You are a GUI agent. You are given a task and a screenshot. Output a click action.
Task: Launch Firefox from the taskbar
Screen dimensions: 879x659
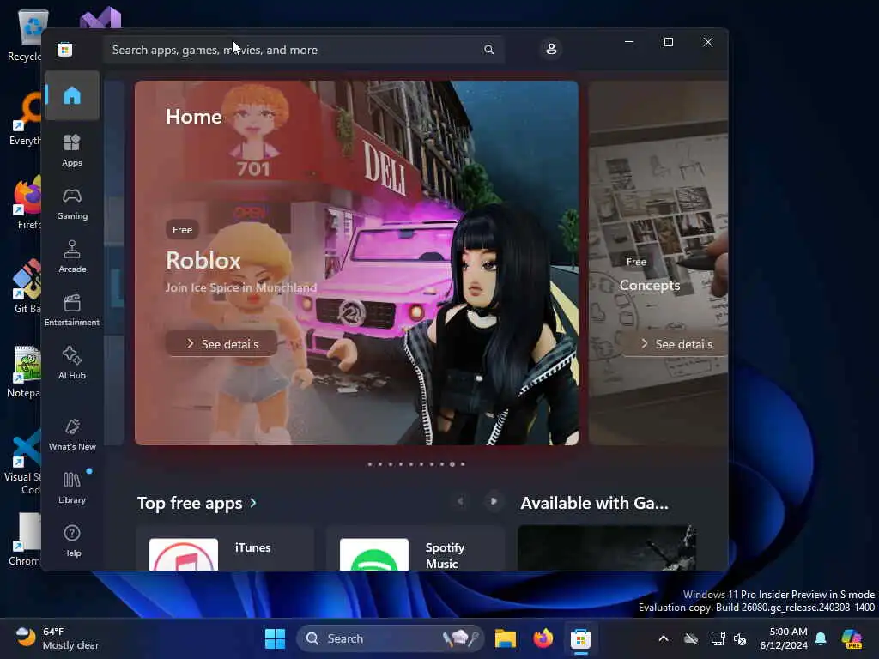pos(543,638)
